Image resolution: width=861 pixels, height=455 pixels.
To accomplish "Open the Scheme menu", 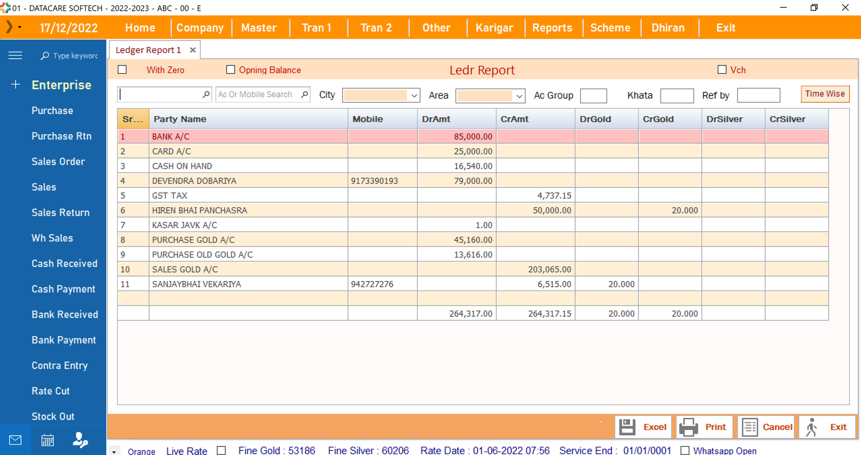I will [610, 28].
